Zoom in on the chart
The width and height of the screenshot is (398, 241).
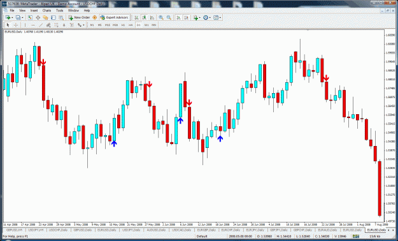pos(161,18)
